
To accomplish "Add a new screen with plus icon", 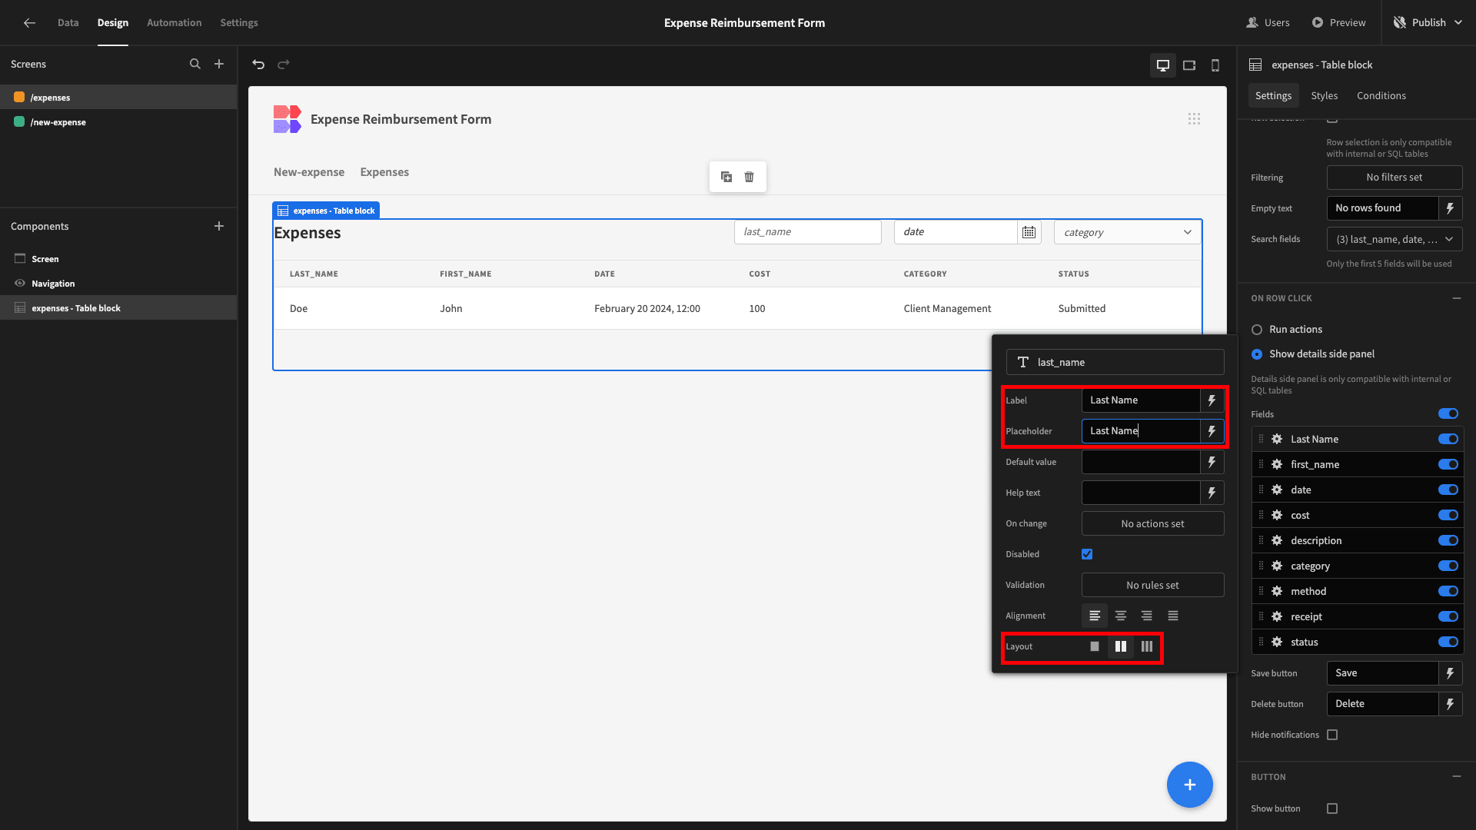I will tap(219, 65).
